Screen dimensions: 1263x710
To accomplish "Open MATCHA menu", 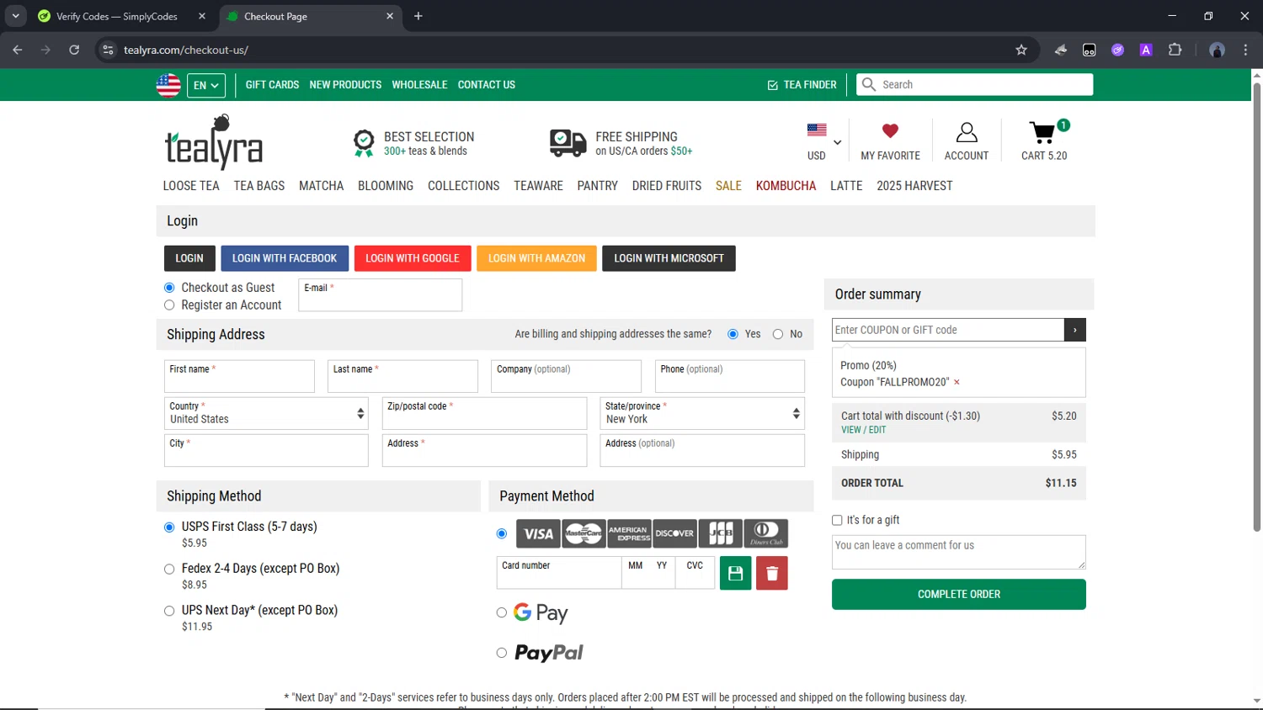I will point(322,186).
